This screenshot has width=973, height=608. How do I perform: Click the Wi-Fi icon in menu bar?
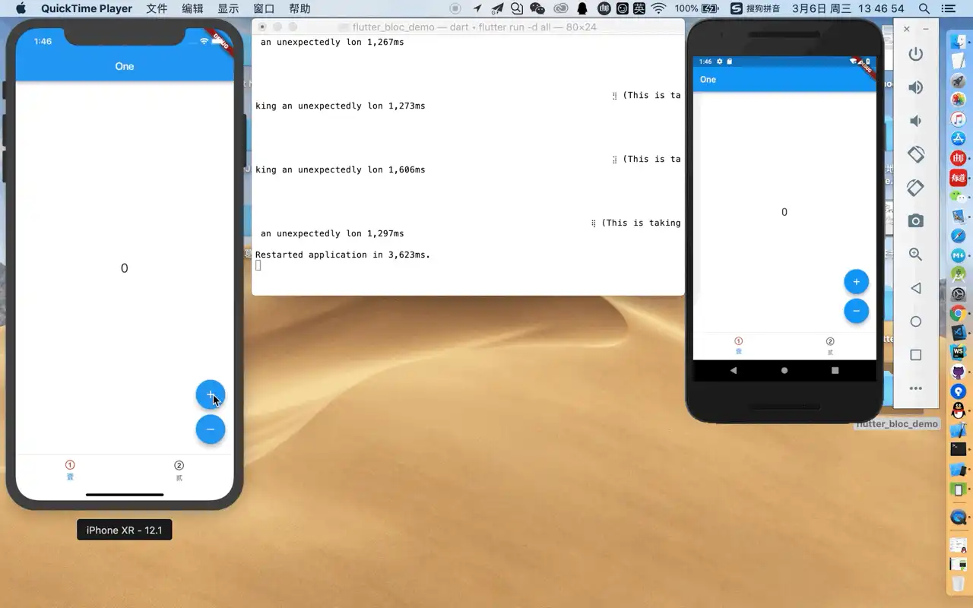tap(659, 8)
